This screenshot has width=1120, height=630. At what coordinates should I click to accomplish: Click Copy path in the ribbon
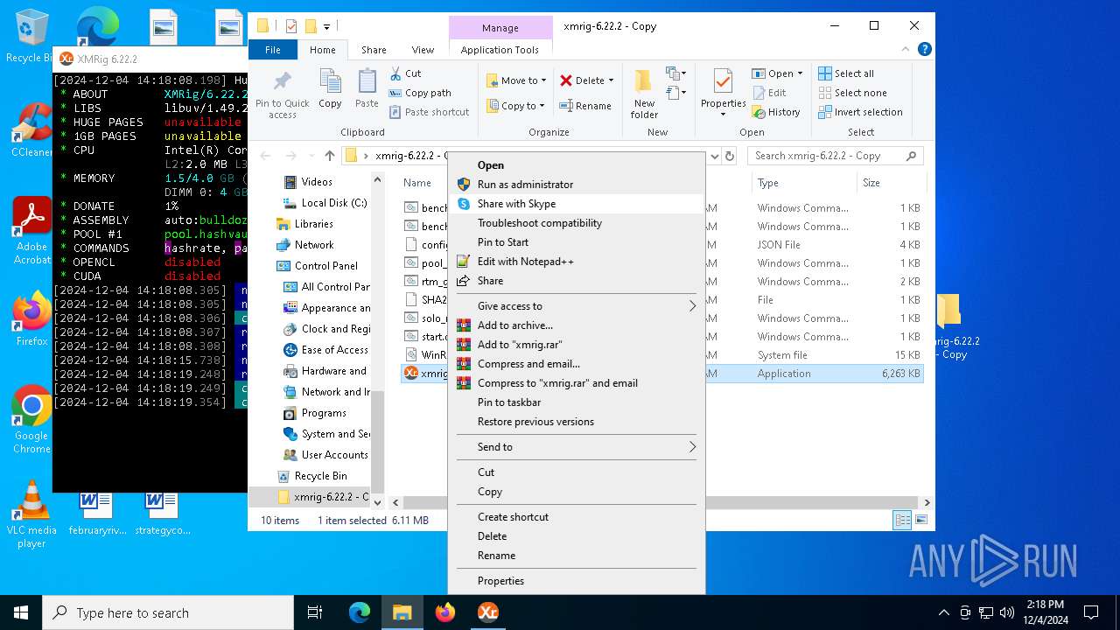tap(420, 93)
